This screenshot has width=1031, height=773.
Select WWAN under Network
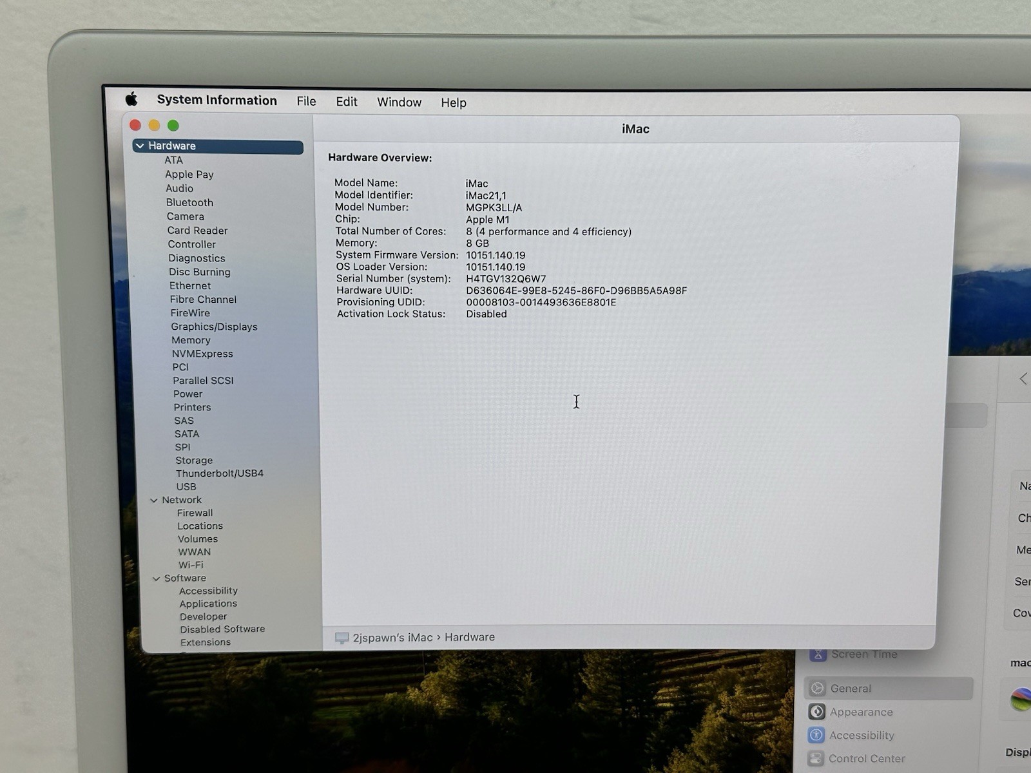(194, 552)
